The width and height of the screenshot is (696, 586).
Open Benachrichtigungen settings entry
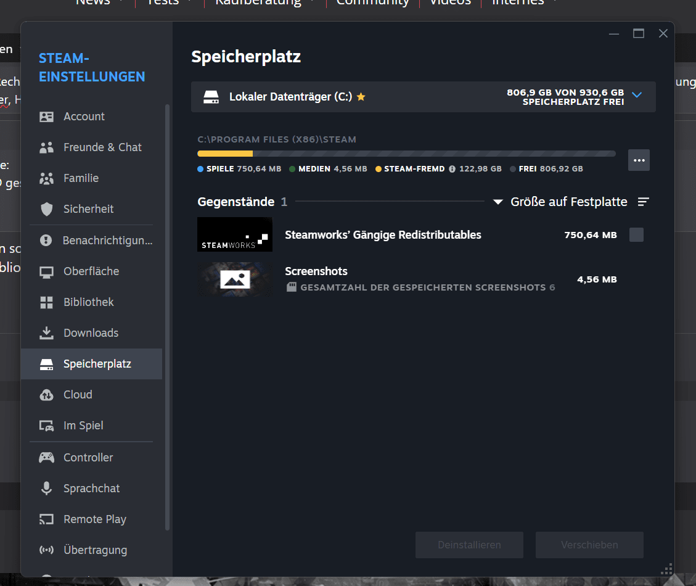click(91, 241)
